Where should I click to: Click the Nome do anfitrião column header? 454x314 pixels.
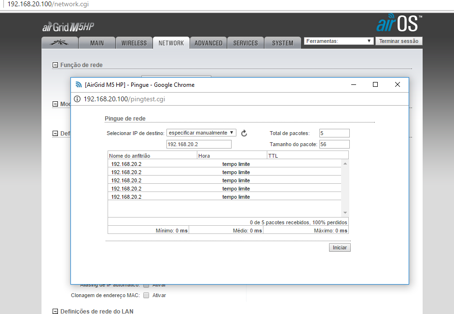tap(152, 155)
